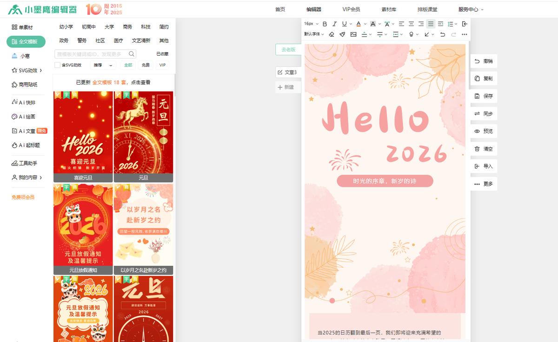Align text to the right

coord(421,24)
